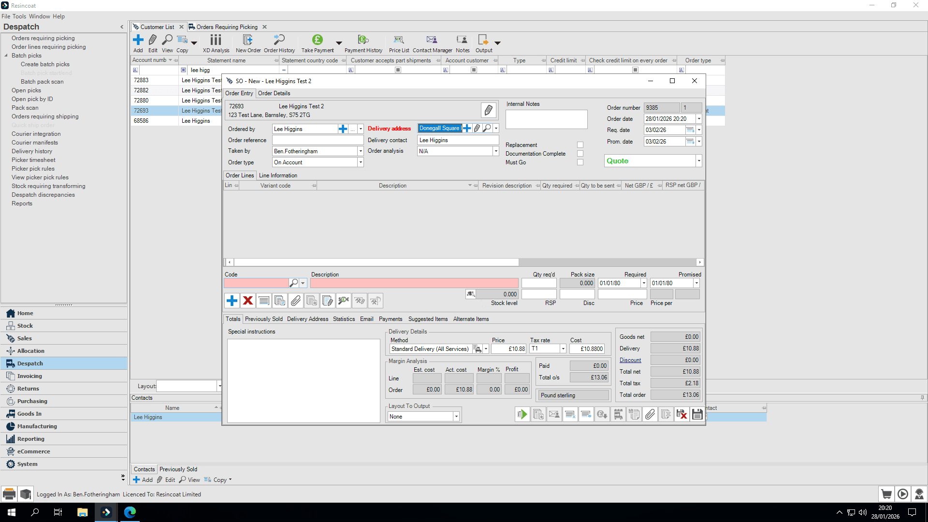Open the Order type On Account dropdown
The image size is (928, 522).
[361, 162]
